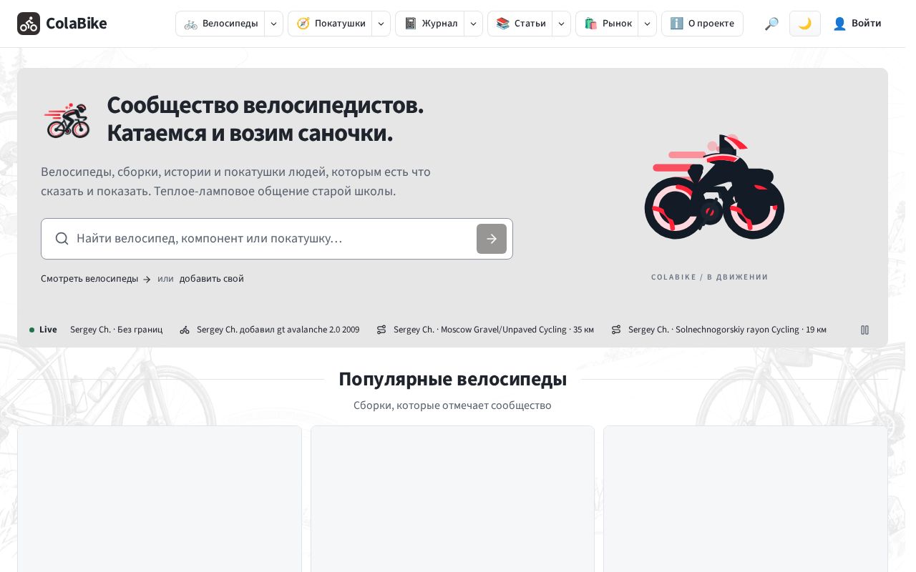Open the Moscow Gravel/Unpaved Cycling 35 км entry

click(x=485, y=330)
